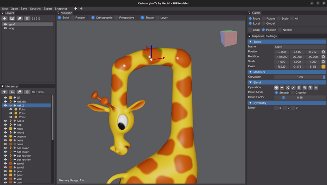
Task: Open the Export menu
Action: click(x=48, y=9)
